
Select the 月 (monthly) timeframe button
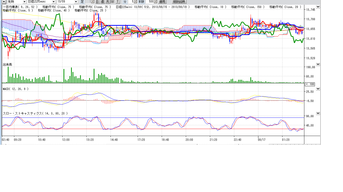[x=107, y=2]
